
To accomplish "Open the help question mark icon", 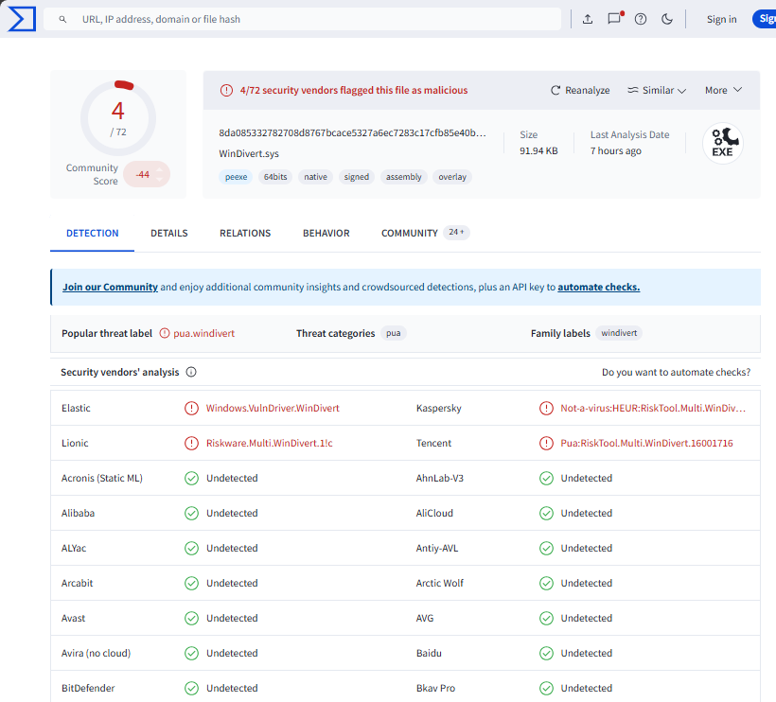I will pyautogui.click(x=641, y=19).
